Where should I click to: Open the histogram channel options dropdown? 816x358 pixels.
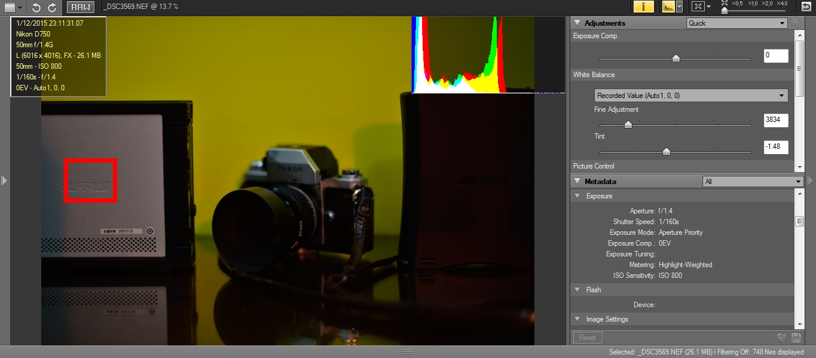tap(679, 7)
